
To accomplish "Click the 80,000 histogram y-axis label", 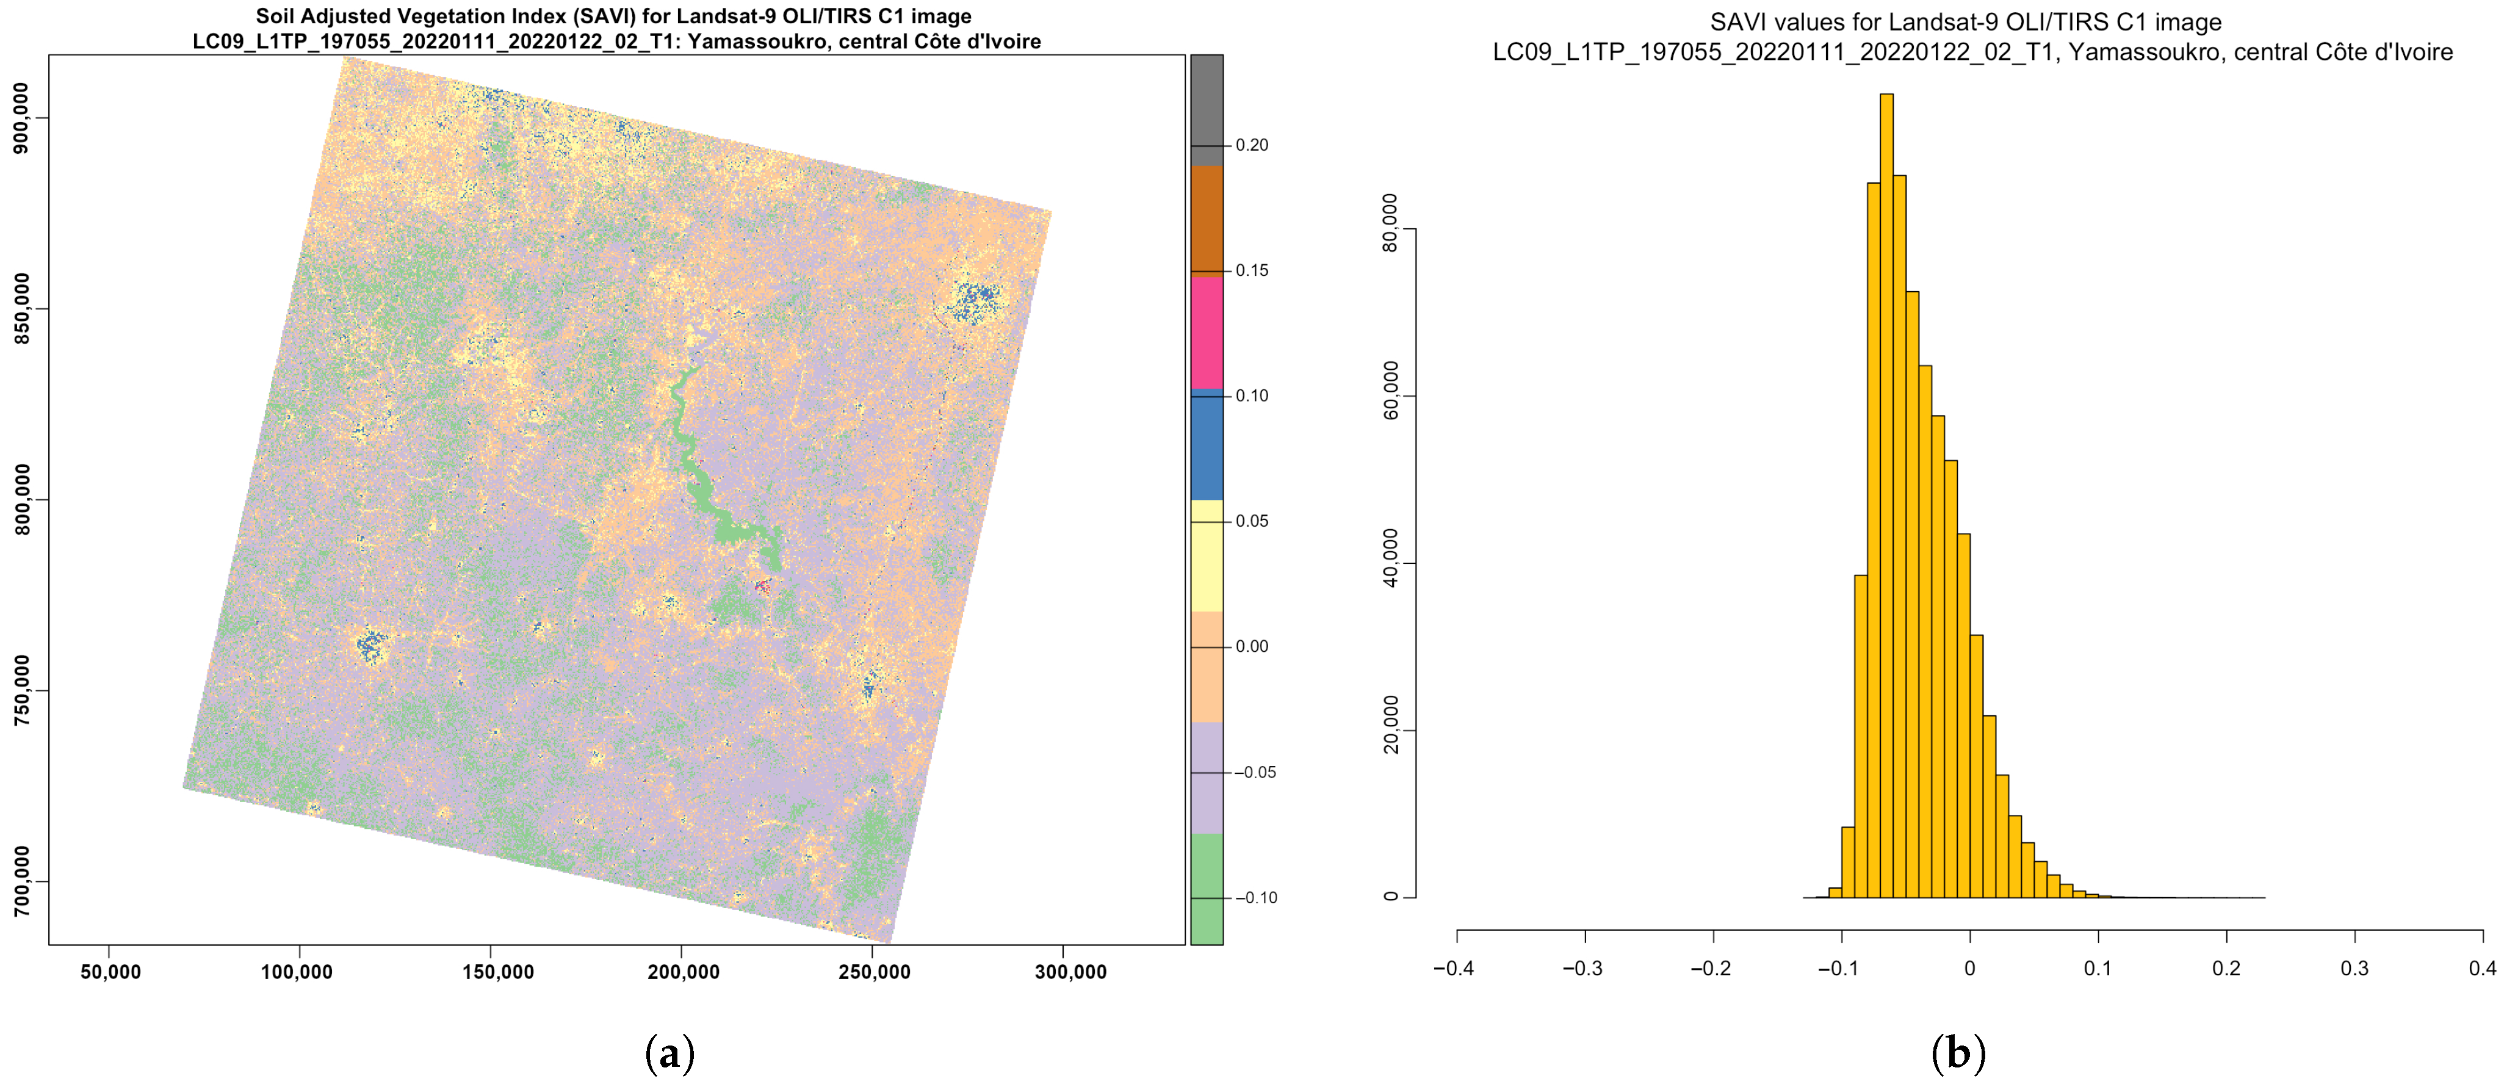I will [1390, 223].
